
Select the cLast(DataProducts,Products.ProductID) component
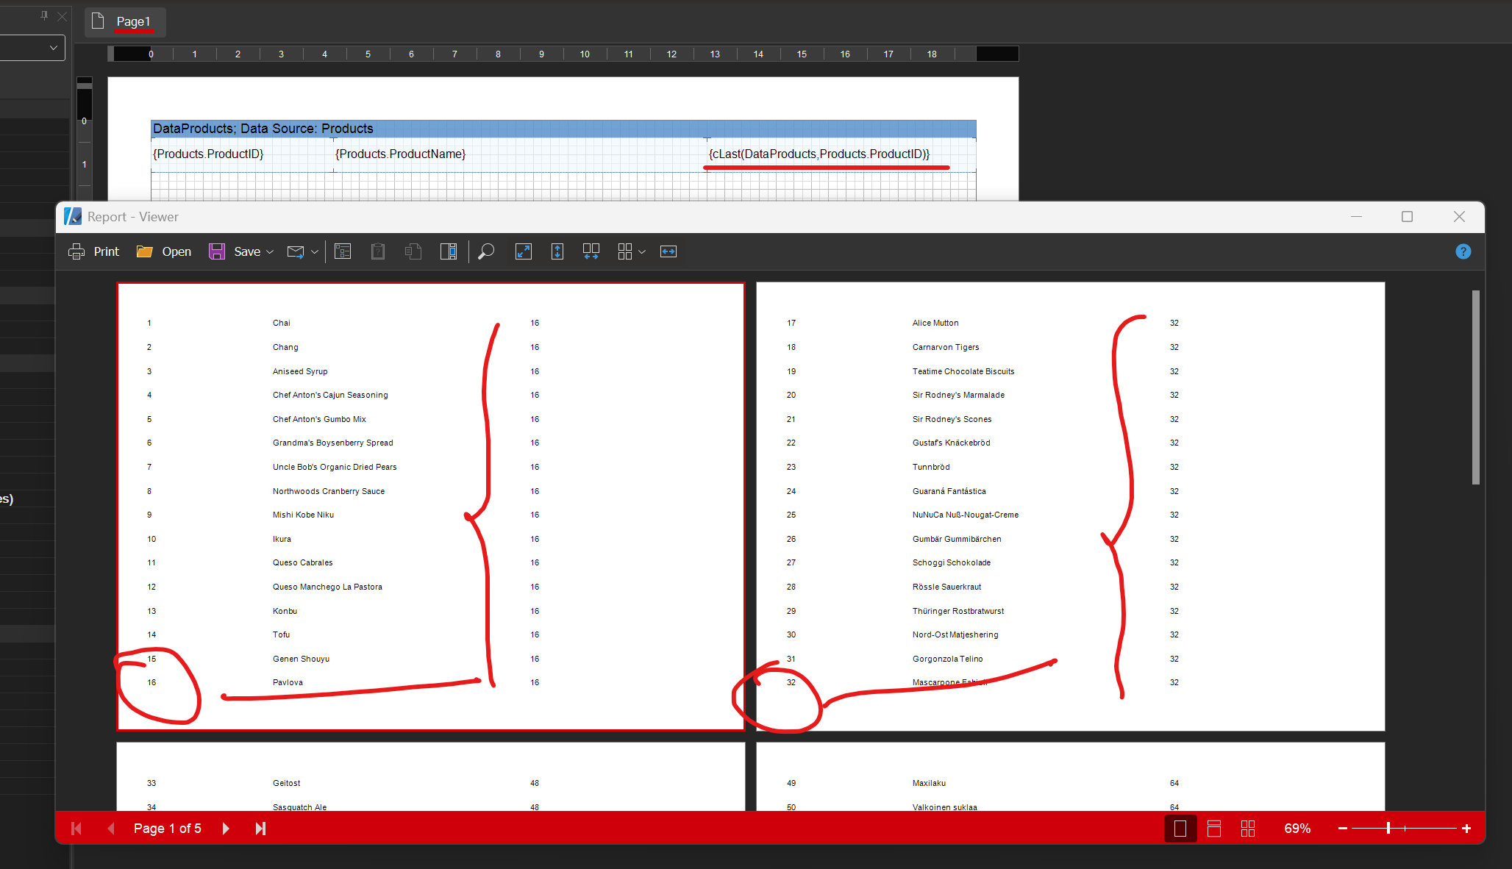(841, 154)
